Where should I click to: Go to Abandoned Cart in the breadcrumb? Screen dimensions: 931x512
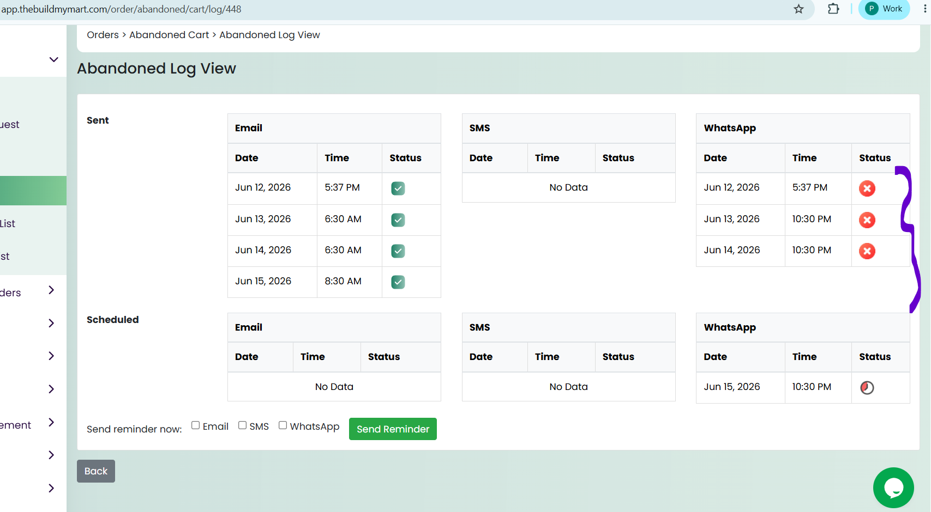169,35
